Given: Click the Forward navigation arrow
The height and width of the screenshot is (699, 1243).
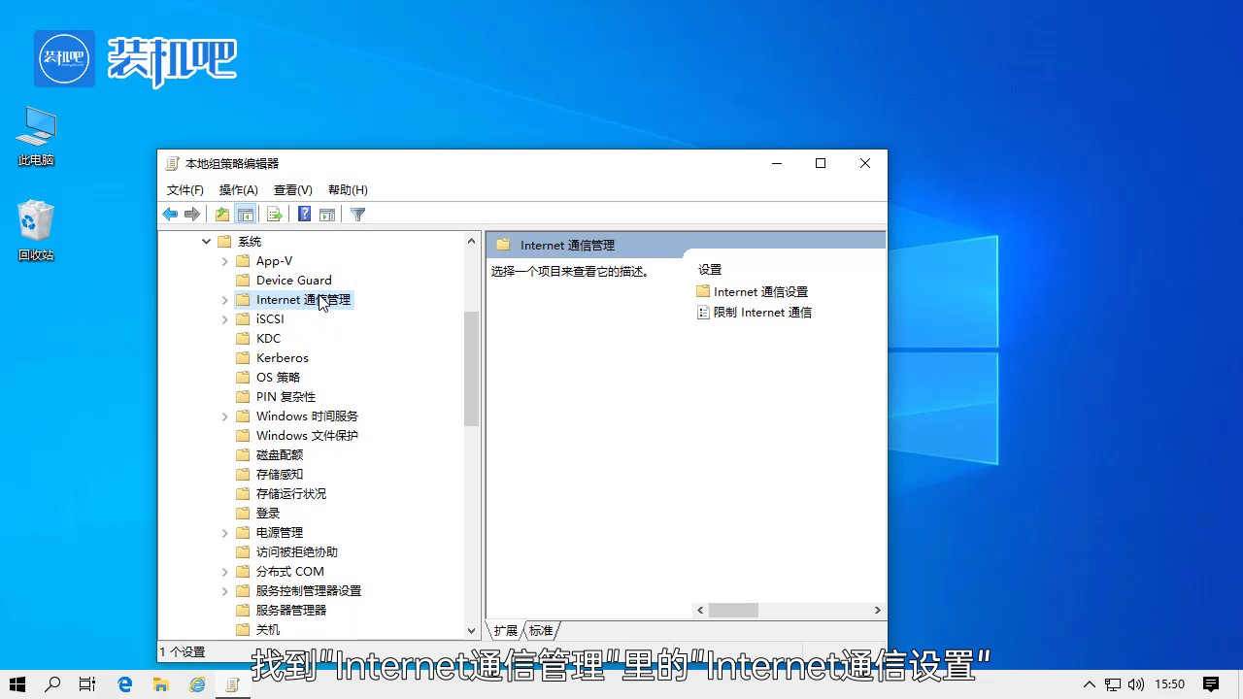Looking at the screenshot, I should tap(192, 214).
